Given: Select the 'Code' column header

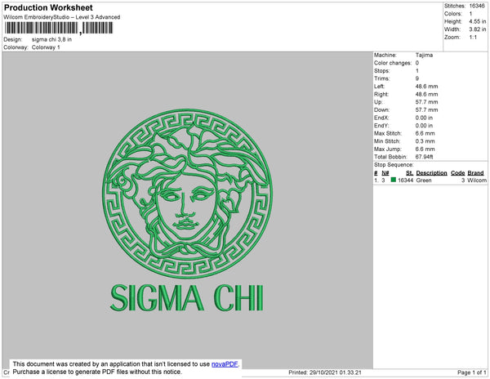Looking at the screenshot, I should [458, 173].
